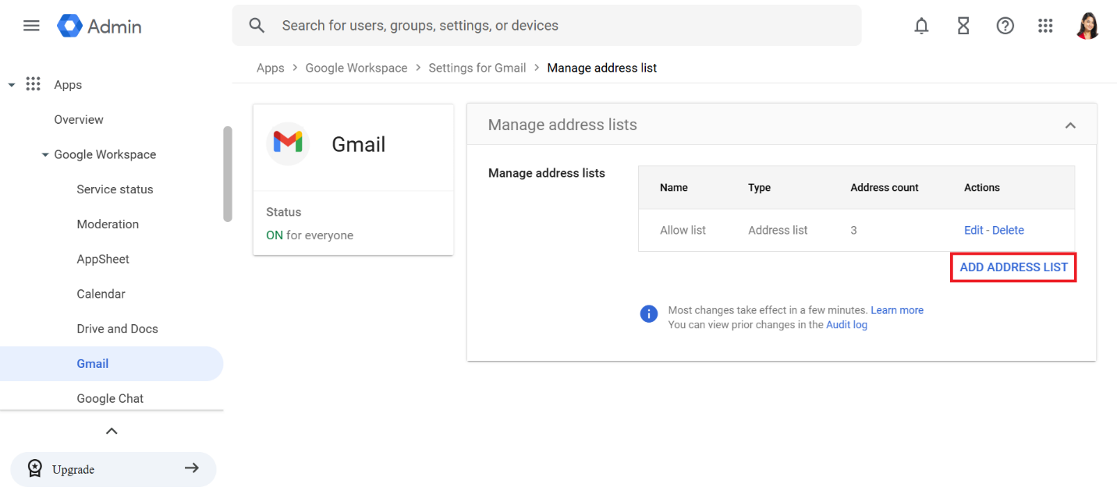
Task: Open AppSheet in the sidebar
Action: (103, 259)
